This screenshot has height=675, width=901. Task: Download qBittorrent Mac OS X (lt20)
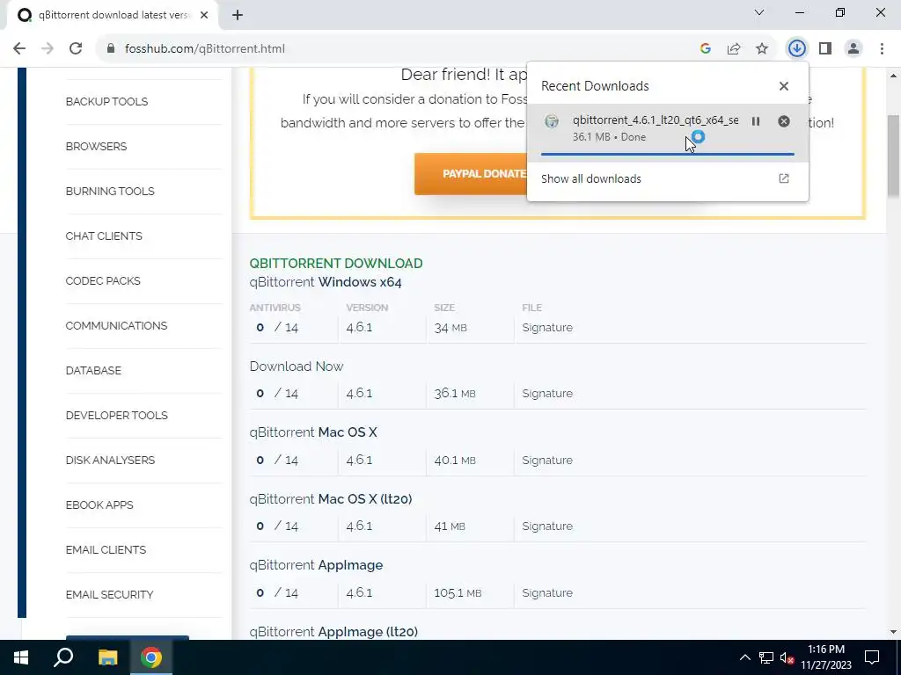tap(331, 499)
